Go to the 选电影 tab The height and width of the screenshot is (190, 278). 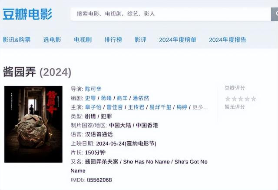pos(52,40)
